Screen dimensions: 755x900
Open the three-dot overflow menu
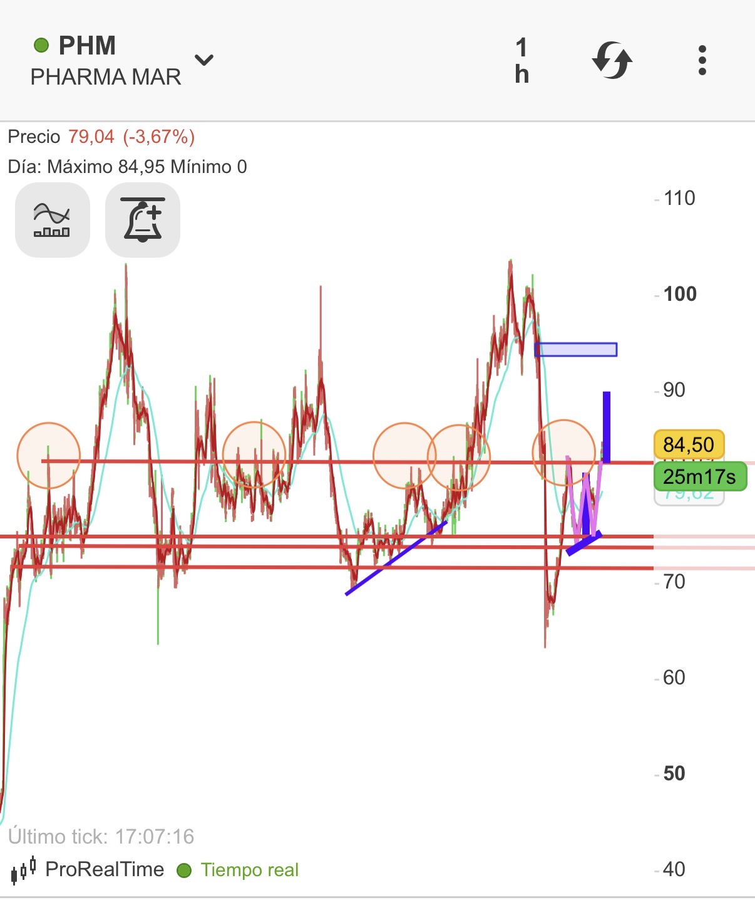pyautogui.click(x=702, y=60)
